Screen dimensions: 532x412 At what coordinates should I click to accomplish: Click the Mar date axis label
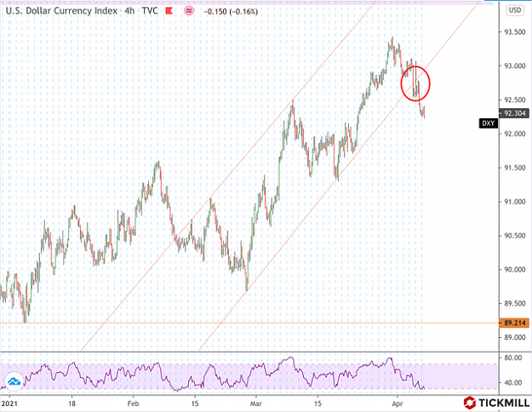coord(256,403)
